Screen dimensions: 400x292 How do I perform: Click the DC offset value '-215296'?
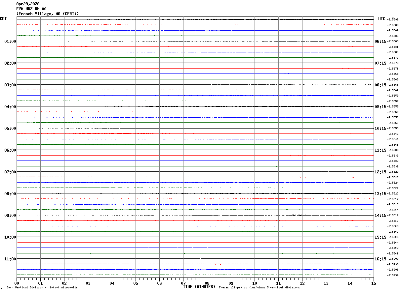point(393,275)
